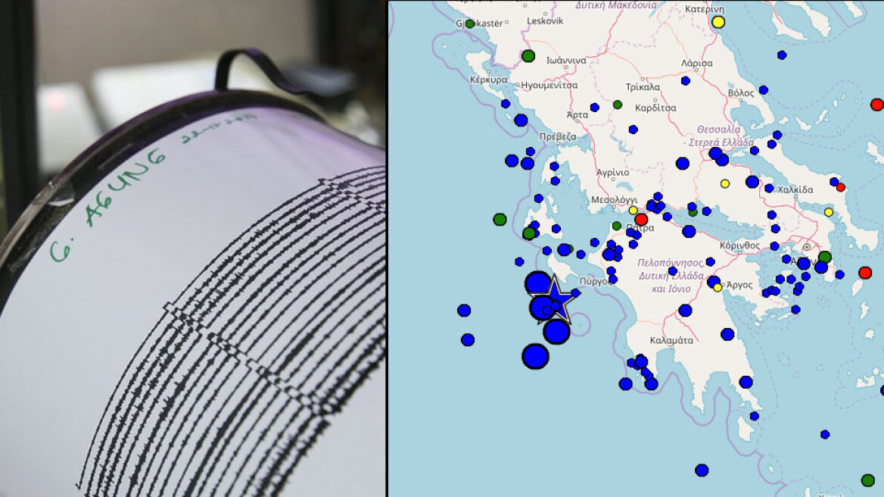Select the green marker in bottom-right sea
884x497 pixels.
(867, 480)
